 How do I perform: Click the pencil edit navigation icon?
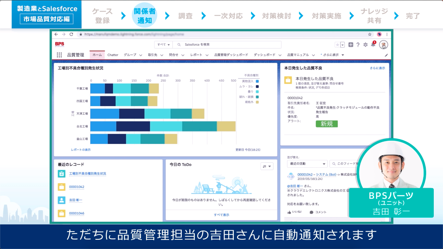coord(386,55)
